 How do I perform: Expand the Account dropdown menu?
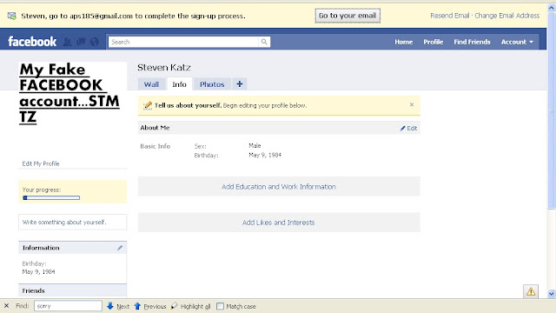coord(517,42)
